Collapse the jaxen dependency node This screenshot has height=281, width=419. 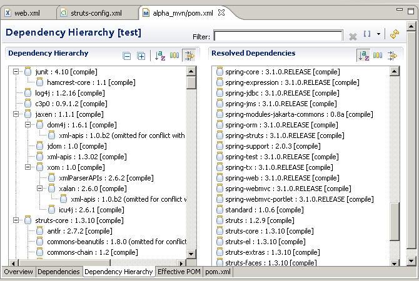point(17,114)
